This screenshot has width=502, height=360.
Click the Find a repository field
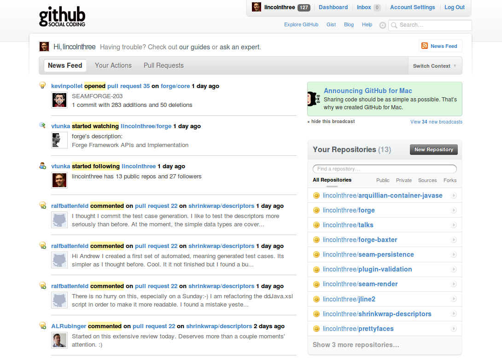[x=385, y=169]
